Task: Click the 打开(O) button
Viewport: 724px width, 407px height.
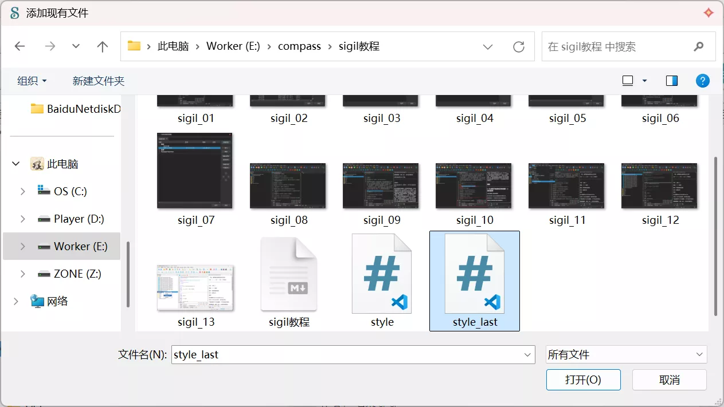Action: click(583, 380)
